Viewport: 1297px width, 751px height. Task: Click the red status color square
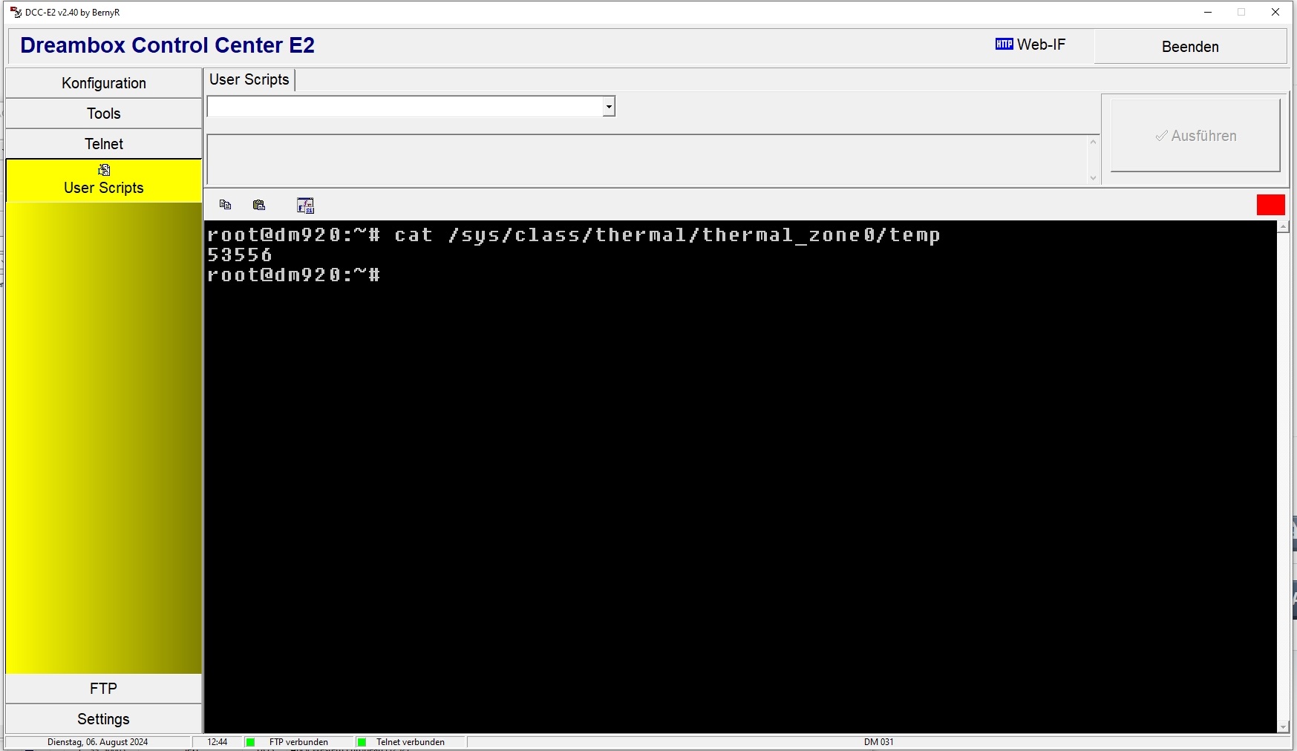point(1270,205)
